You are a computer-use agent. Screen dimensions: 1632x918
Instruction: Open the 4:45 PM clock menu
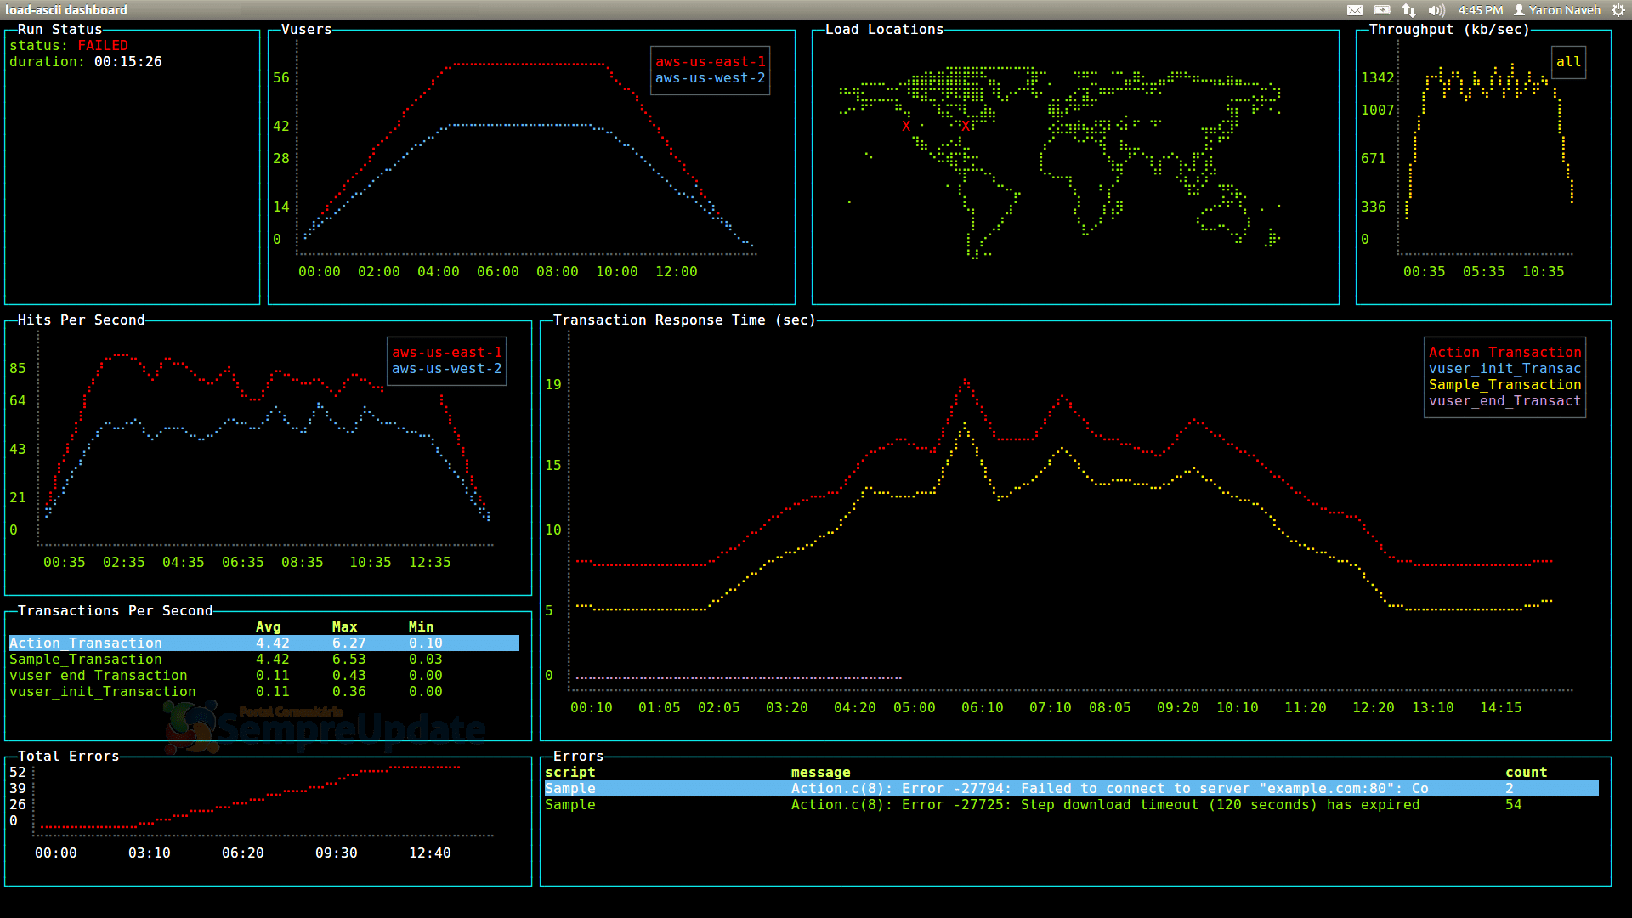1481,10
